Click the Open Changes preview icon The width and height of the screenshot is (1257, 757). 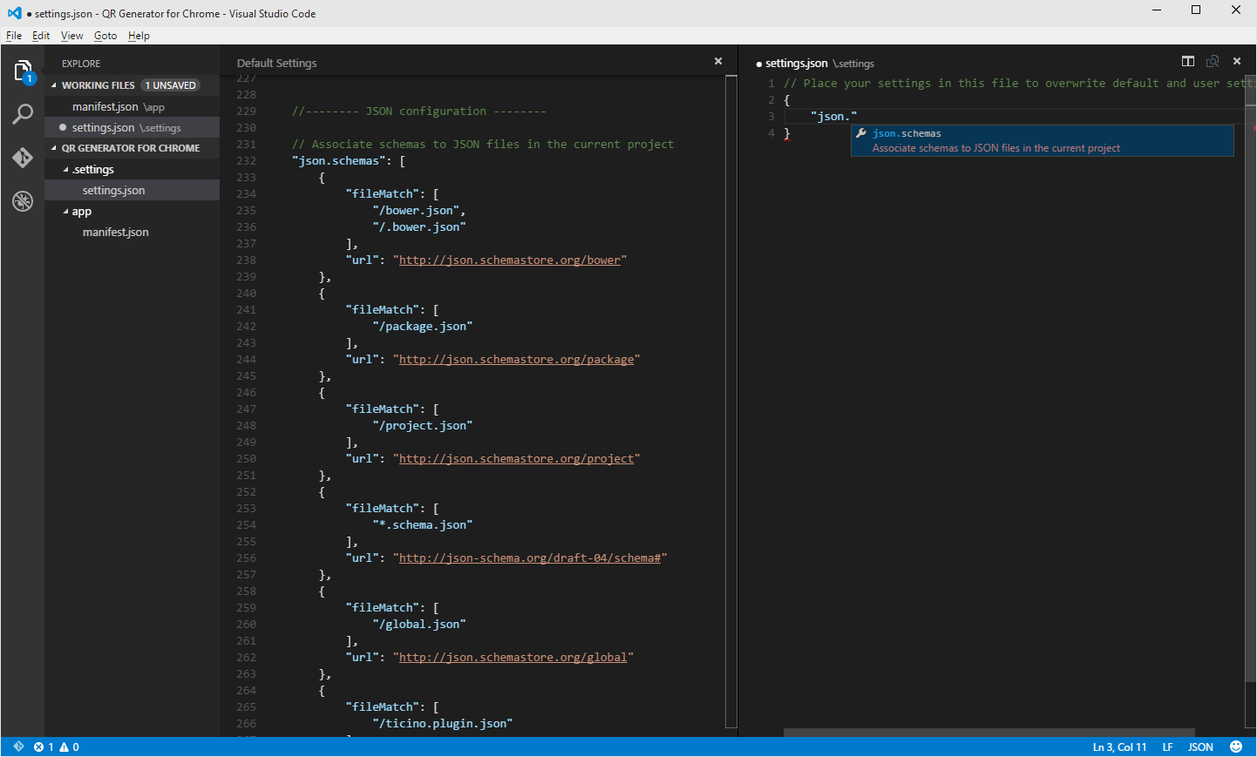pos(1213,61)
